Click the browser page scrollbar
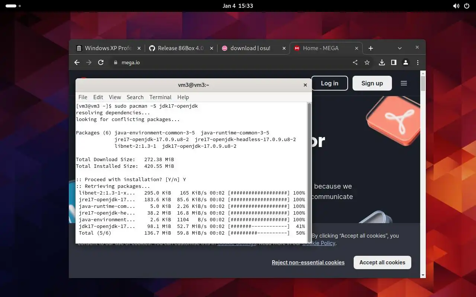This screenshot has width=476, height=297. point(423,84)
